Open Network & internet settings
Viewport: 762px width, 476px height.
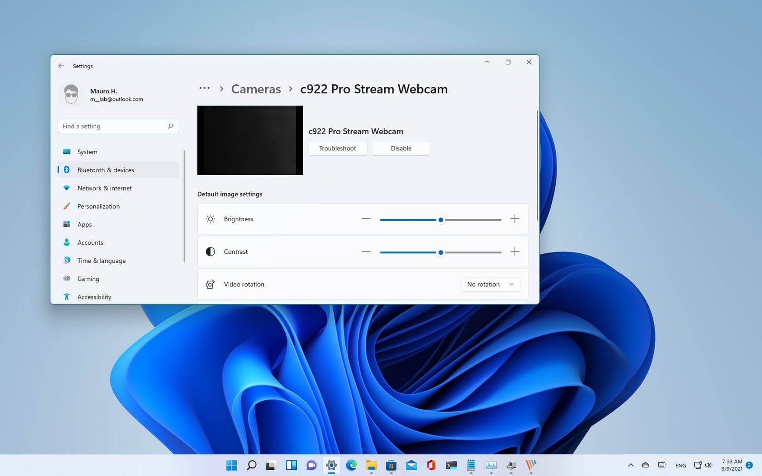click(x=105, y=188)
